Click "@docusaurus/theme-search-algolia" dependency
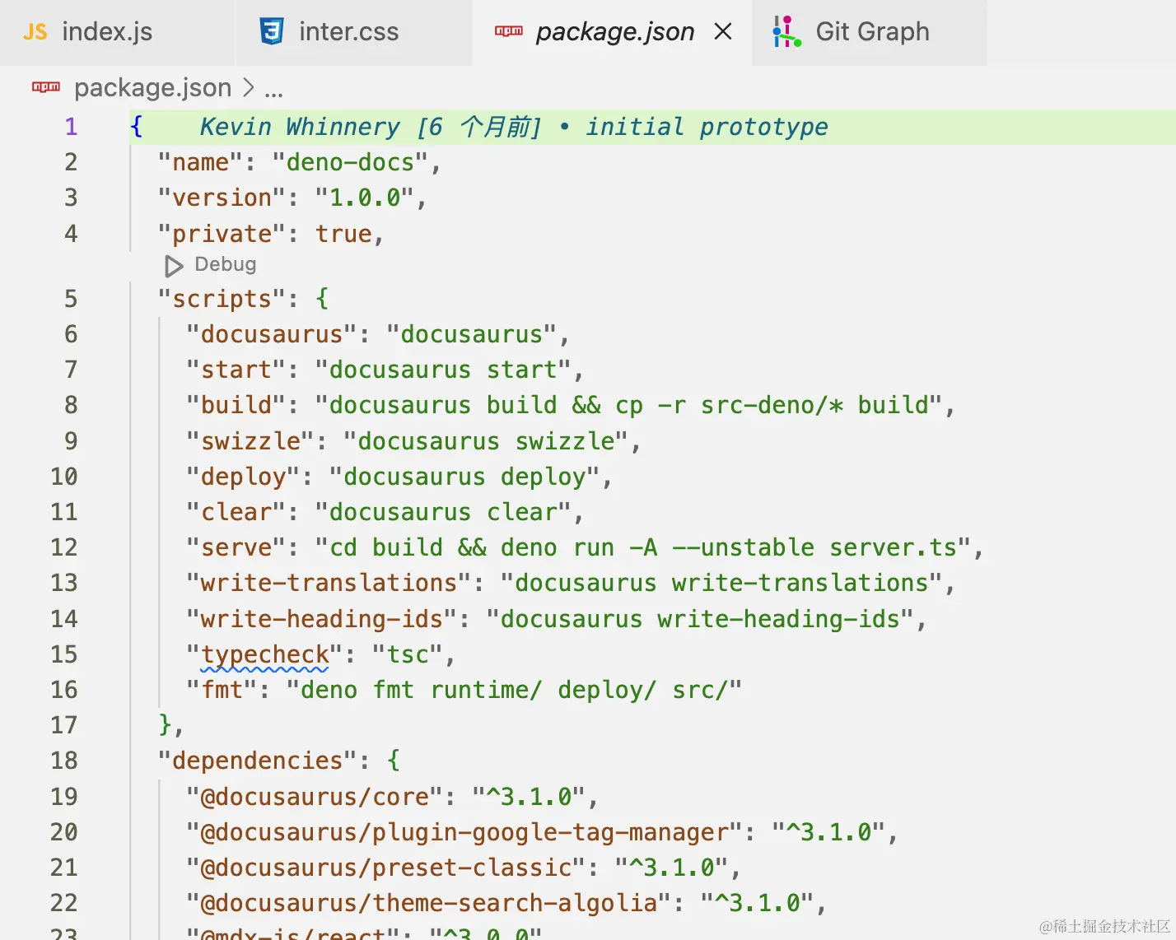This screenshot has width=1176, height=940. click(x=429, y=903)
